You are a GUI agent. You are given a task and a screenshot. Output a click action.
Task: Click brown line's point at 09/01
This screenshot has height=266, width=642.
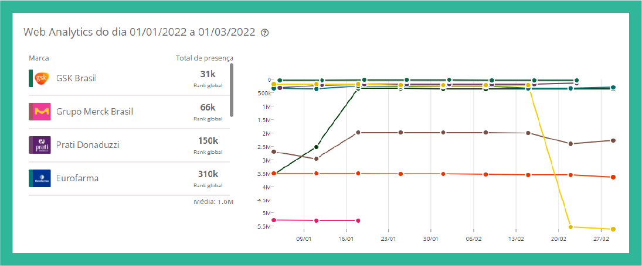[x=317, y=158]
